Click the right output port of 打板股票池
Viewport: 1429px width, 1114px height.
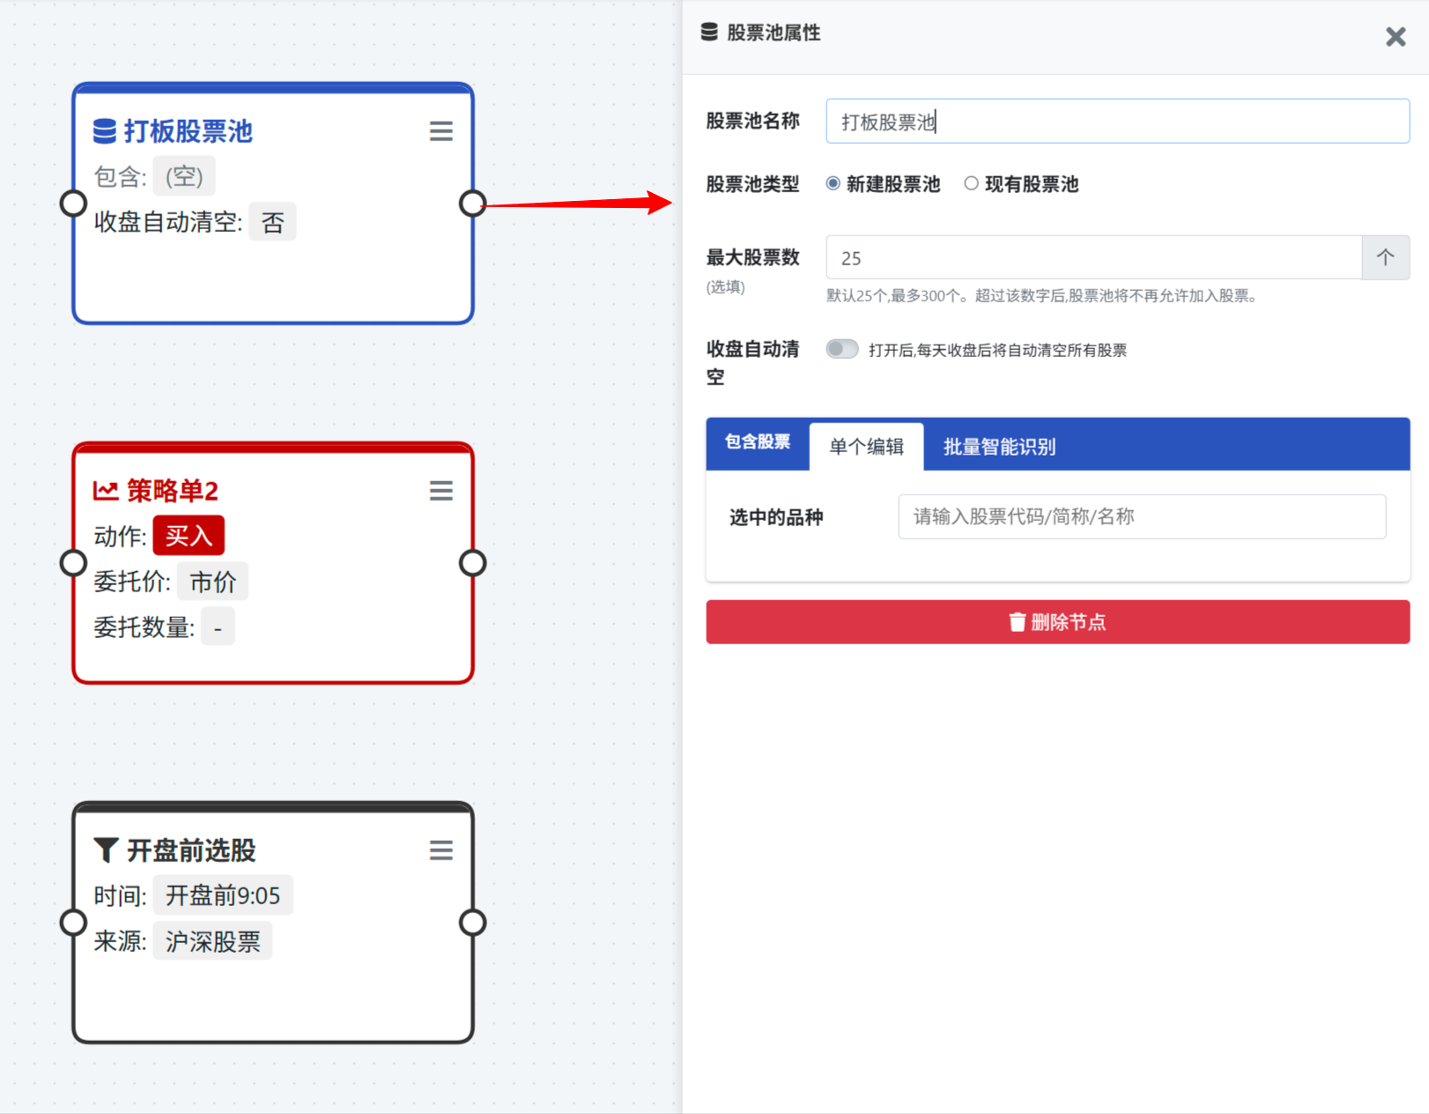click(473, 204)
